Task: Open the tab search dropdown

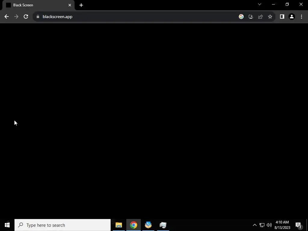Action: [x=260, y=4]
